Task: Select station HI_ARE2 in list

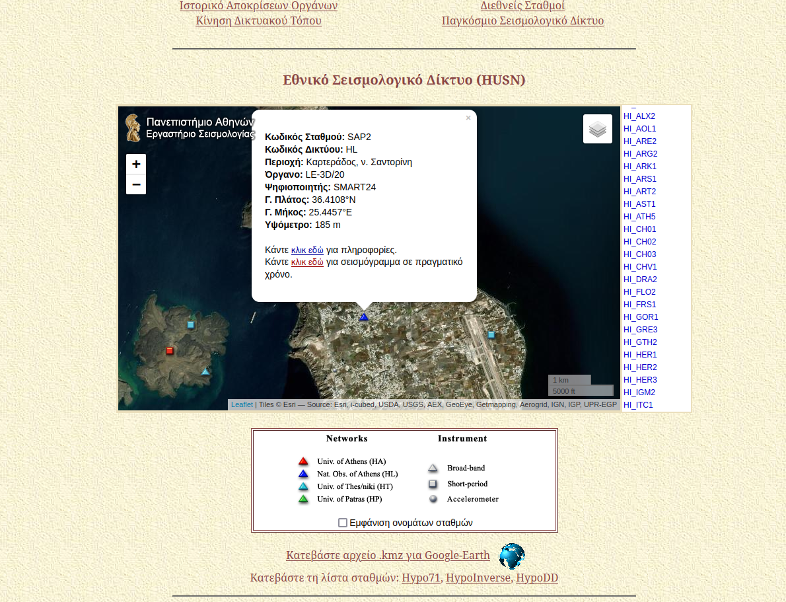Action: click(x=640, y=141)
